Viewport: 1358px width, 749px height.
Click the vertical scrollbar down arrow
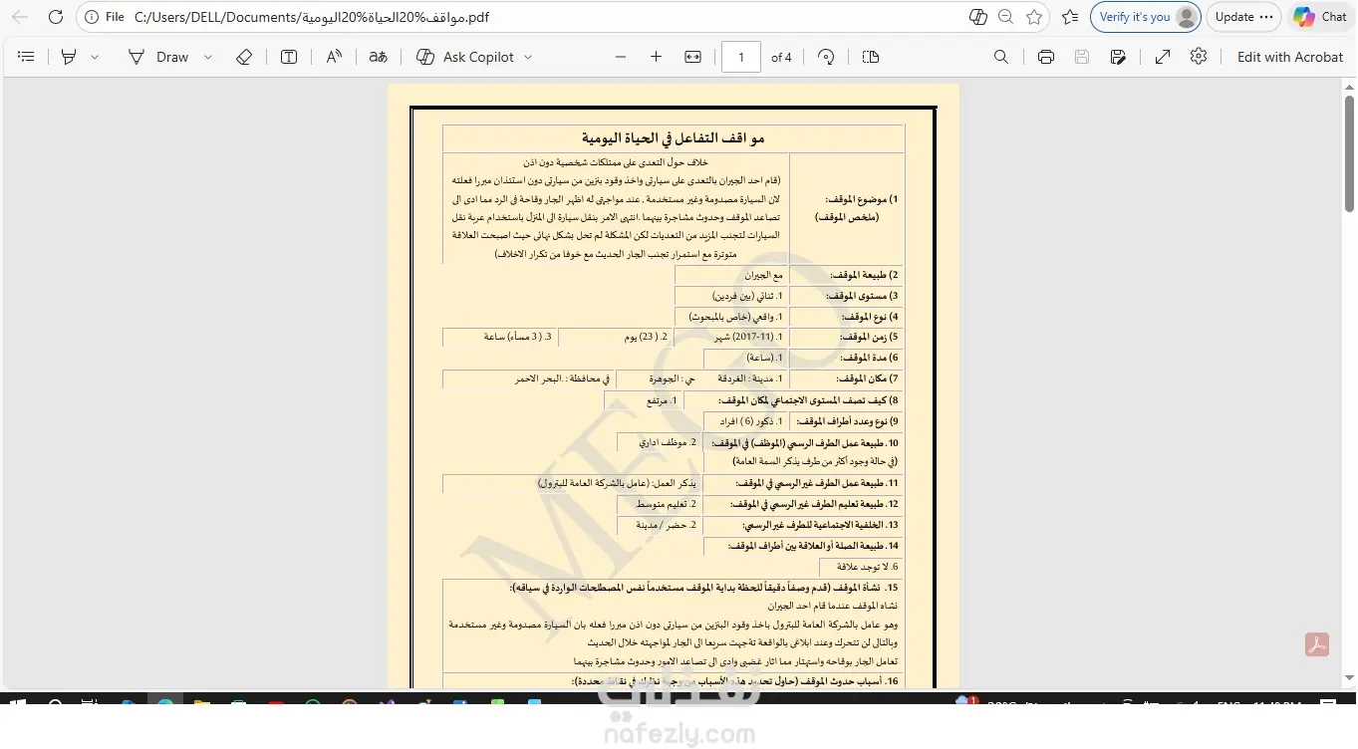(1349, 679)
